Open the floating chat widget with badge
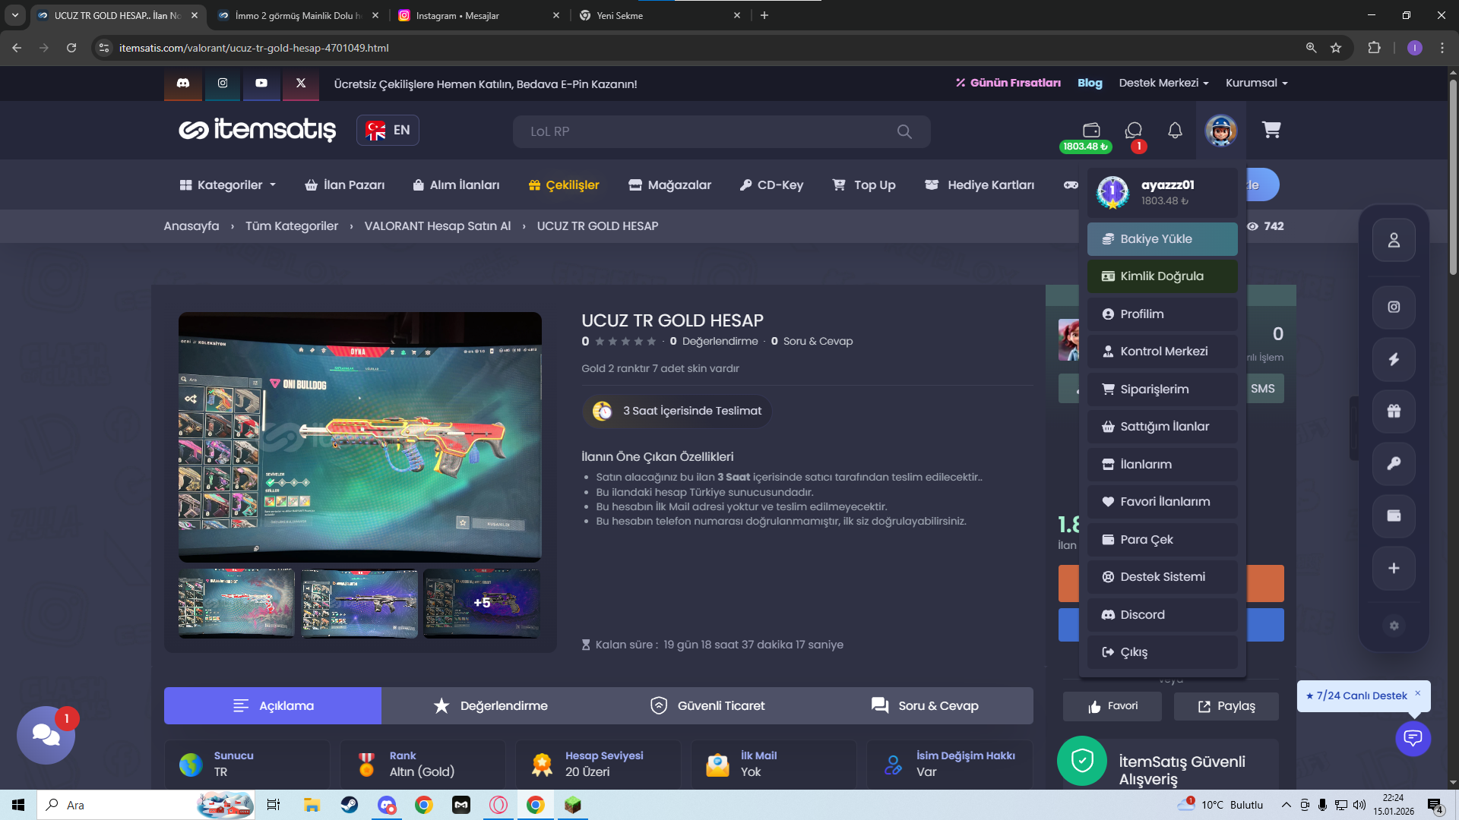This screenshot has width=1459, height=820. click(x=46, y=735)
